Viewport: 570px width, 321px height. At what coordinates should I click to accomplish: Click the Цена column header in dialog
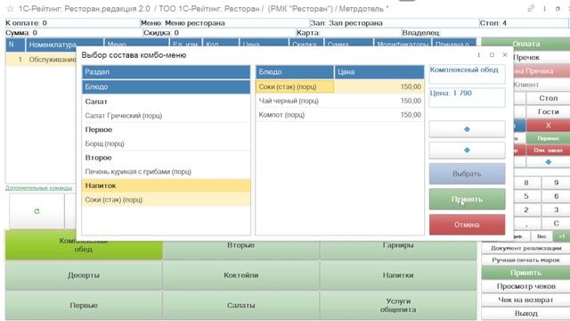click(379, 72)
